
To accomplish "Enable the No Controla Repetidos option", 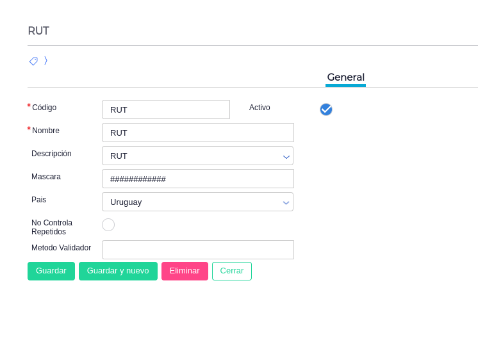I will pos(108,225).
